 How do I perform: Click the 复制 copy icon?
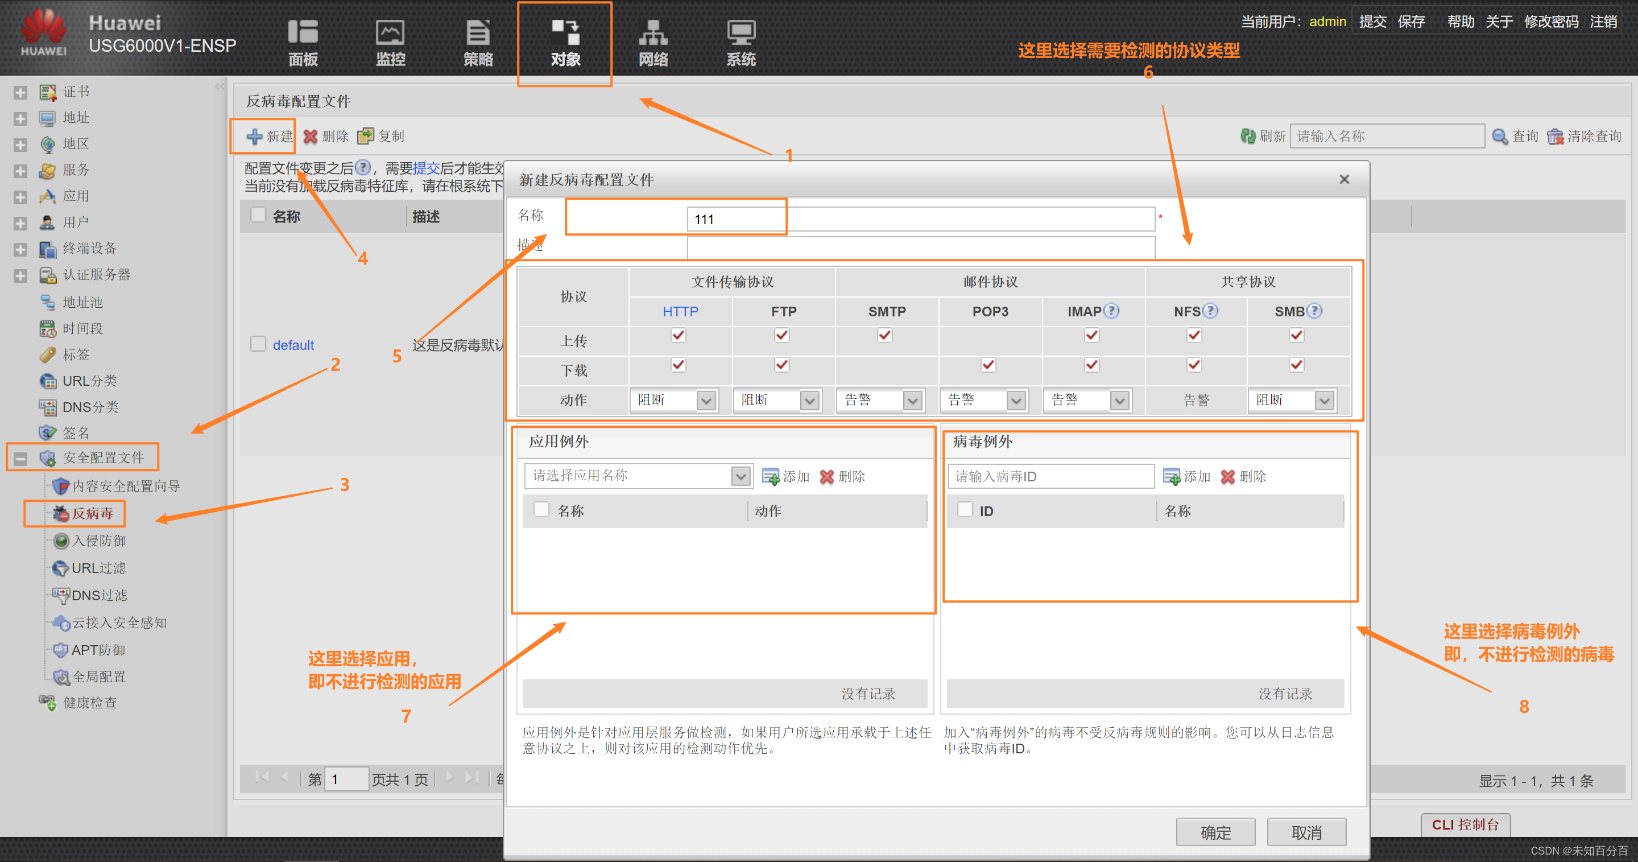tap(365, 136)
